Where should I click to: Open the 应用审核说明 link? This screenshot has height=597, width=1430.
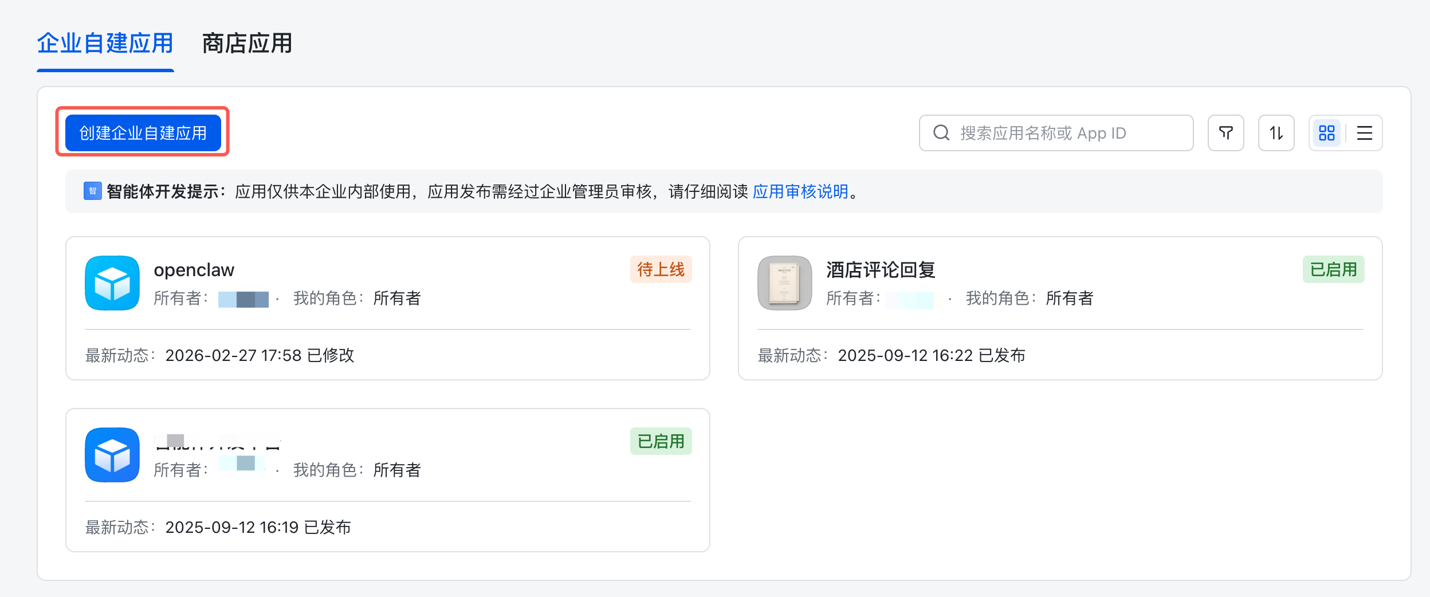[x=800, y=191]
